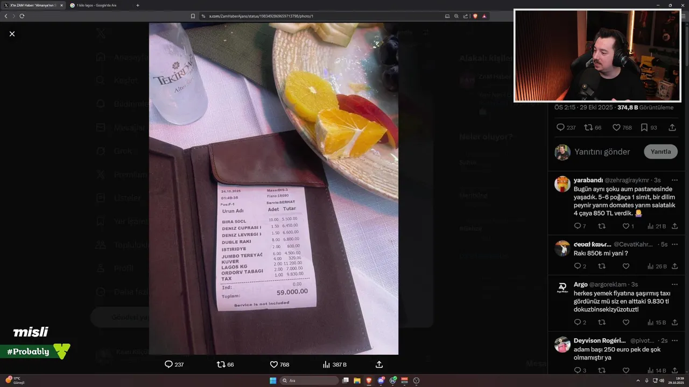The image size is (689, 387).
Task: Click yarabandı's avatar picture
Action: [563, 184]
